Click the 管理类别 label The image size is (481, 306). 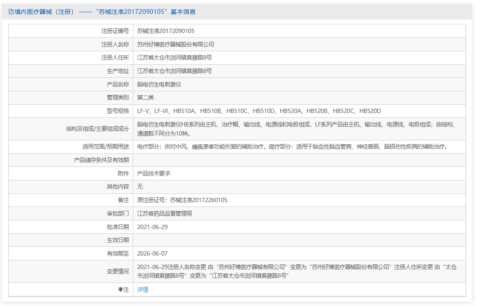click(118, 98)
